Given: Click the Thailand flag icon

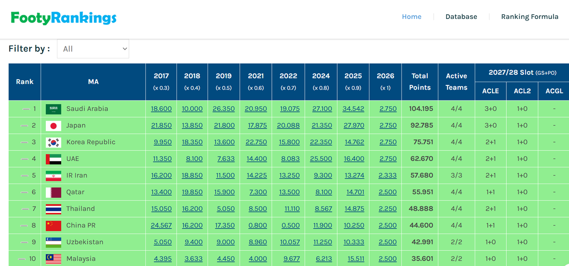Looking at the screenshot, I should [53, 209].
